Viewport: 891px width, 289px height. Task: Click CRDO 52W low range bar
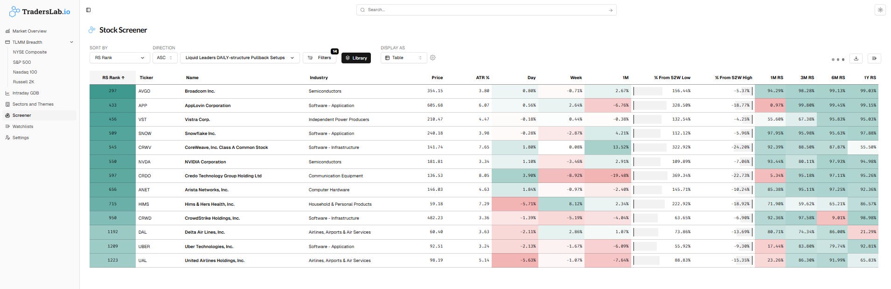650,176
